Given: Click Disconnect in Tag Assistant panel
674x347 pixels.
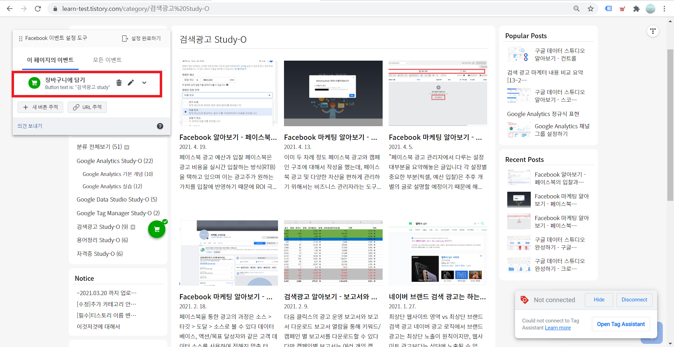Looking at the screenshot, I should (634, 300).
